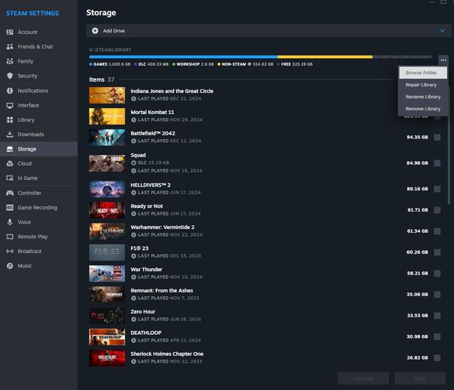Click the DLC icon under Squad
Viewport: 454px width, 390px height.
pyautogui.click(x=133, y=163)
